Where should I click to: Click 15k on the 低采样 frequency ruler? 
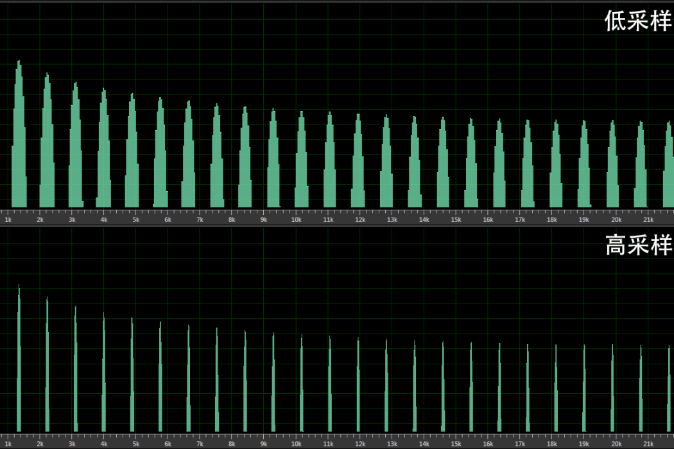456,219
